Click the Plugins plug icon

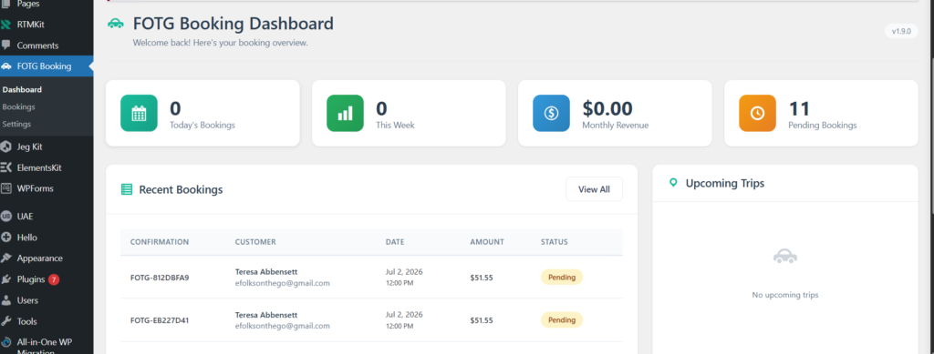pyautogui.click(x=6, y=279)
